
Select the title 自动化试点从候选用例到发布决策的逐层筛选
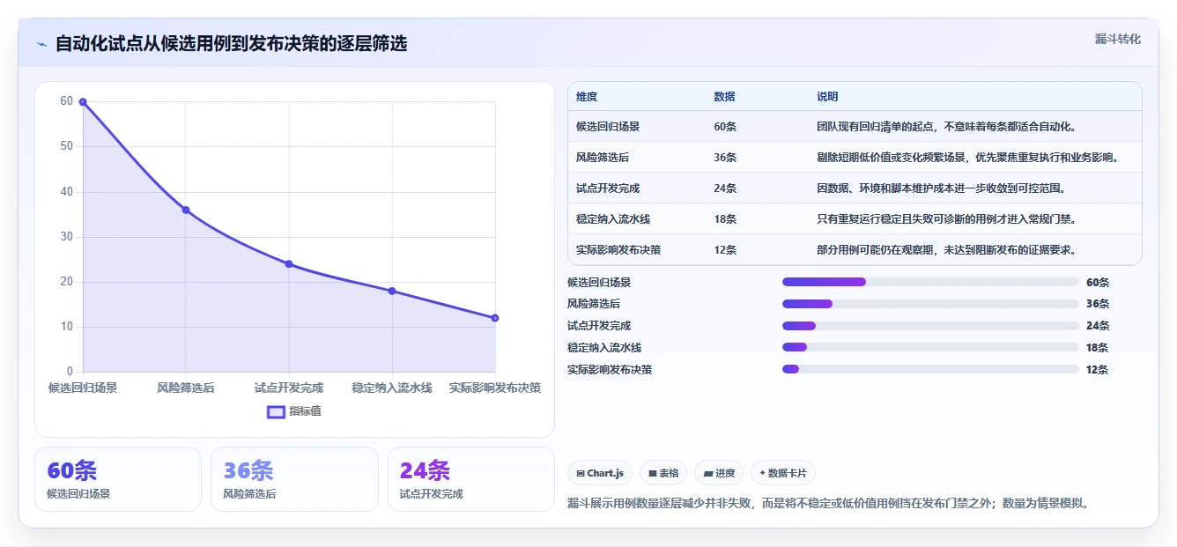[x=231, y=44]
